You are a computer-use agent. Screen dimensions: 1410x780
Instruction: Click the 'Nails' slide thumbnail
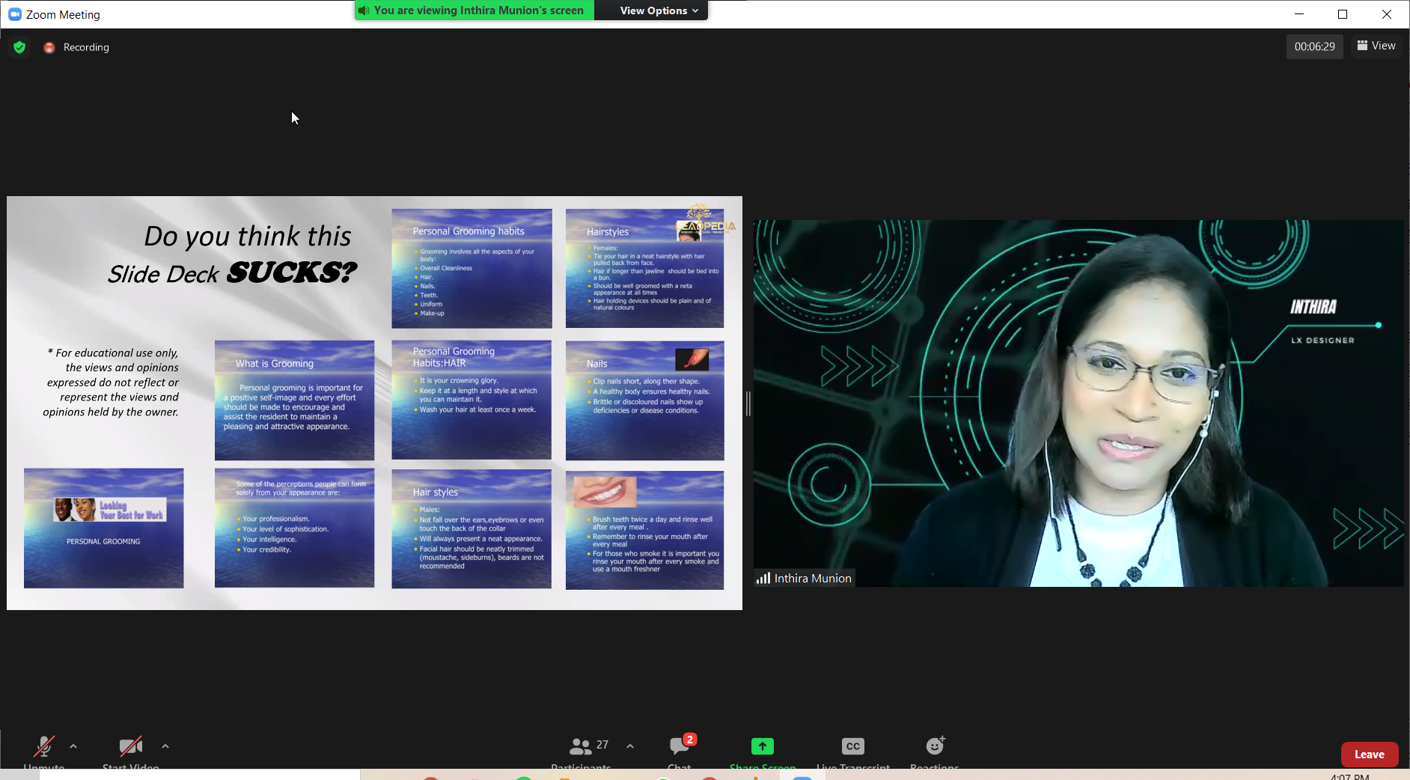point(645,400)
